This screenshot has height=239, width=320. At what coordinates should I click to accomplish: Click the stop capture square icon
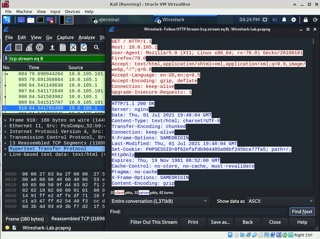coord(19,47)
